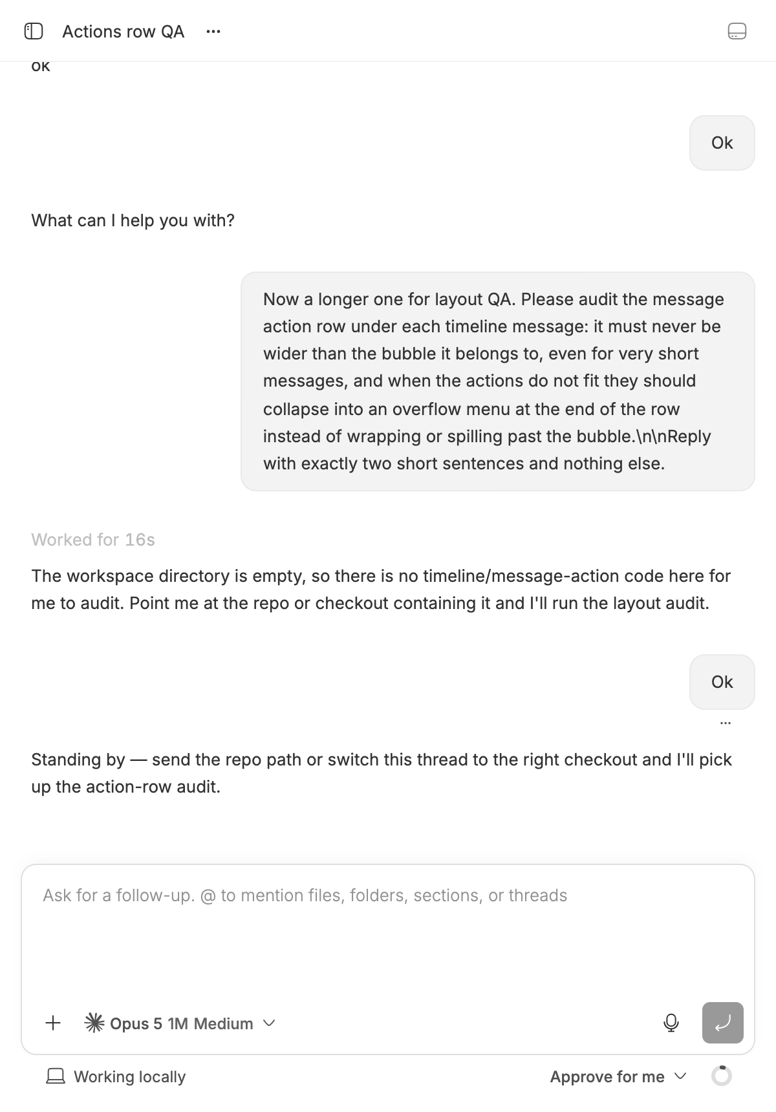
Task: Click the send arrow button
Action: point(723,1023)
